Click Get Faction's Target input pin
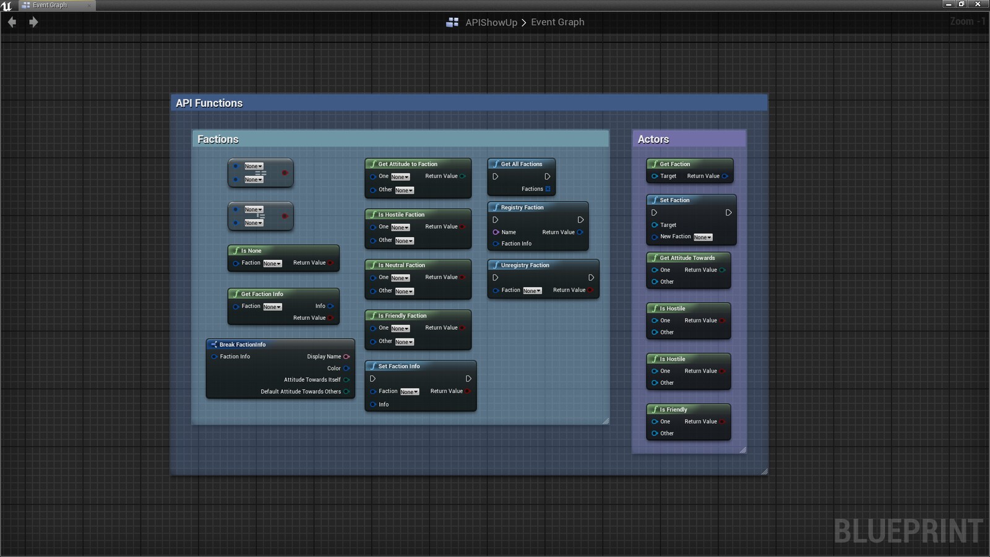Viewport: 990px width, 557px height. click(655, 176)
